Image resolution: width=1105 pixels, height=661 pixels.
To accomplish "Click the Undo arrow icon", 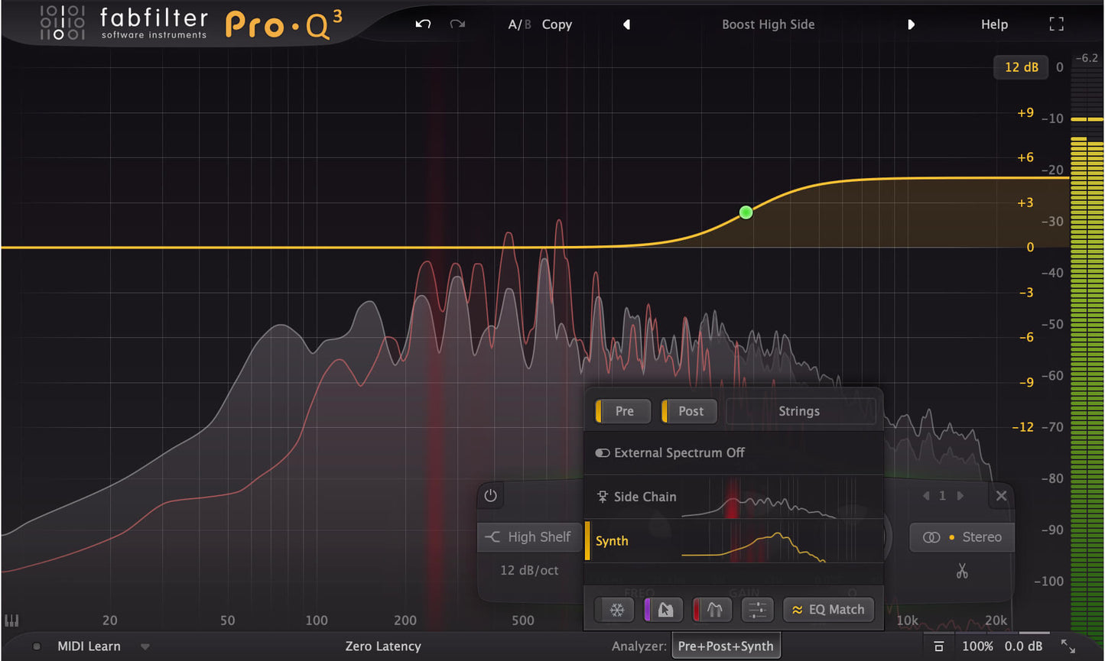I will pyautogui.click(x=423, y=24).
